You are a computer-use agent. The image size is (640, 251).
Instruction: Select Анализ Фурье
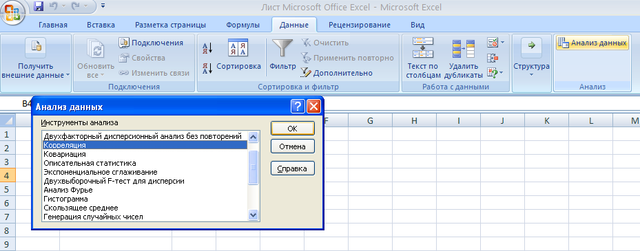(x=145, y=190)
